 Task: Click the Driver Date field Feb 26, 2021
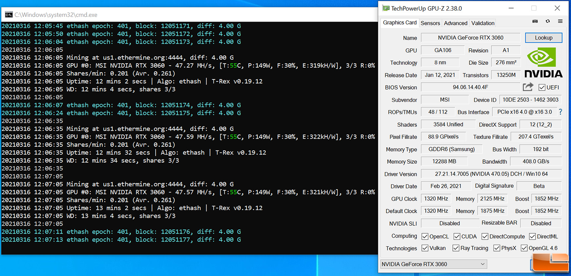pyautogui.click(x=446, y=186)
